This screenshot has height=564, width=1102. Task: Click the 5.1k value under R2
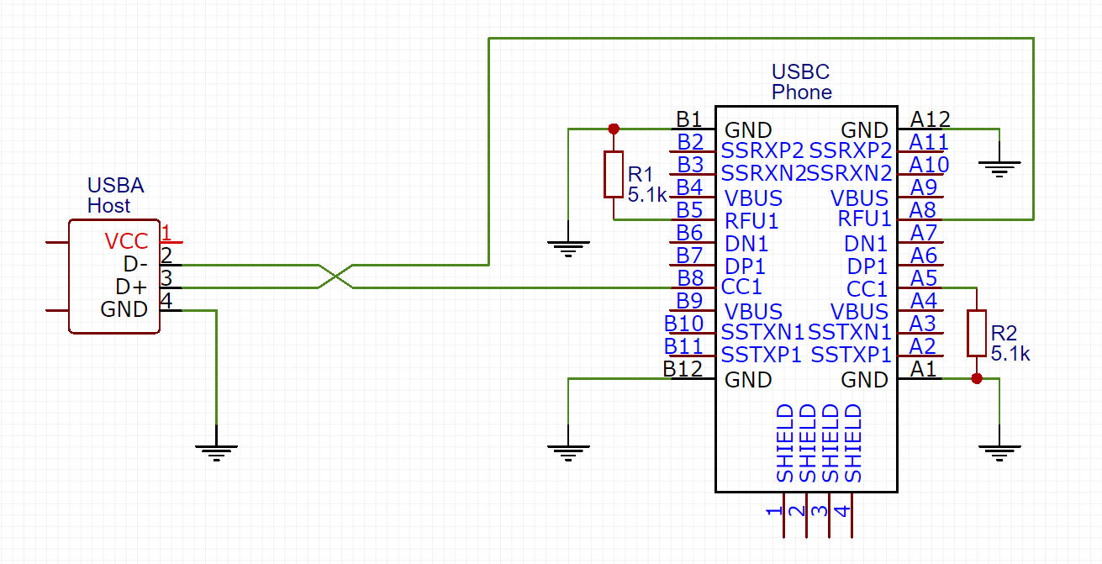pos(1010,354)
